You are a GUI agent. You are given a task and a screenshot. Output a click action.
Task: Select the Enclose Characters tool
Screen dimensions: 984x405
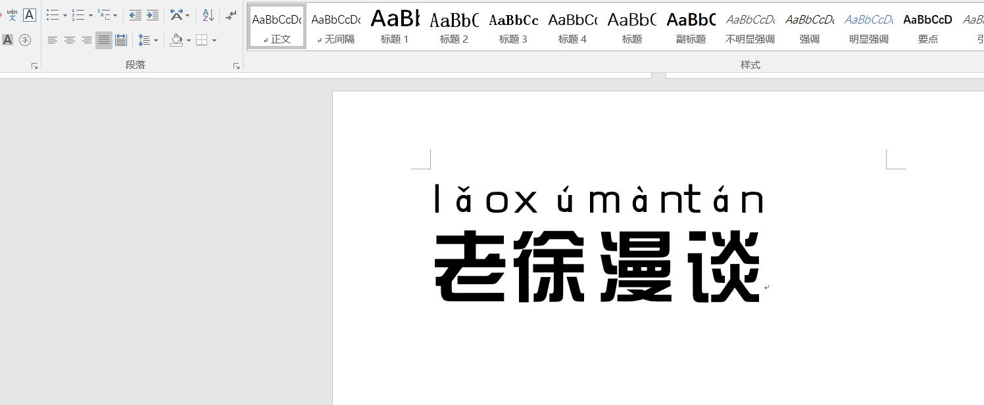coord(26,40)
